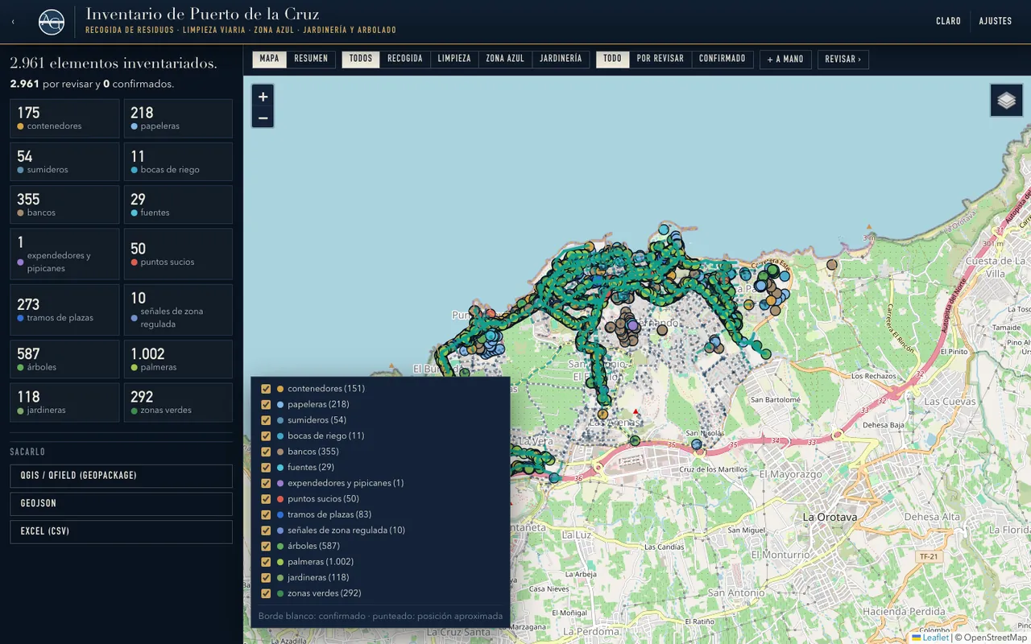Export as QGIS / QField GeoPackage
This screenshot has width=1031, height=644.
click(x=121, y=476)
